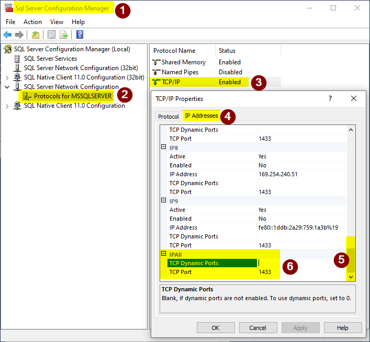Click the TCP/IP protocol icon

156,82
